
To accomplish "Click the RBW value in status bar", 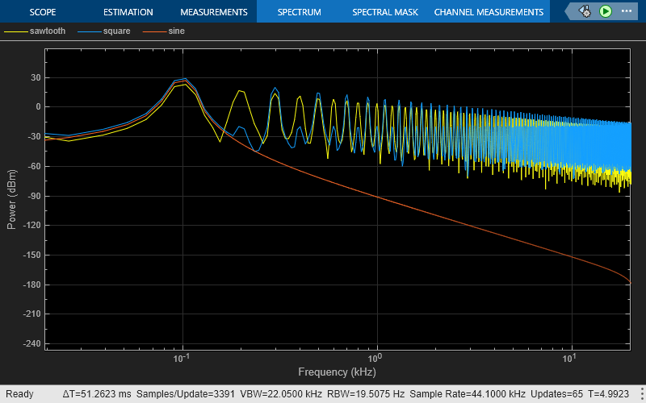I will coord(373,394).
